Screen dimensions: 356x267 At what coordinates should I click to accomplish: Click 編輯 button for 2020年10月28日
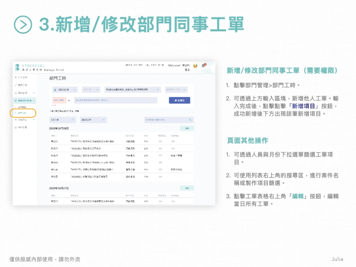pos(187,128)
